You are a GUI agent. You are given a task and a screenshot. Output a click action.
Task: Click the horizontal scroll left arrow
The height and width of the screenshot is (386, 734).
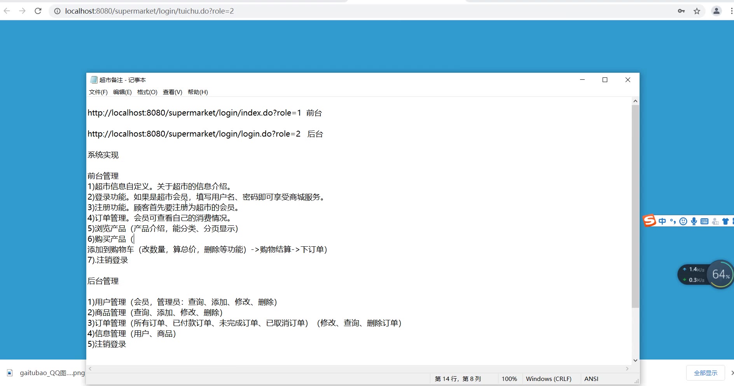pyautogui.click(x=90, y=368)
